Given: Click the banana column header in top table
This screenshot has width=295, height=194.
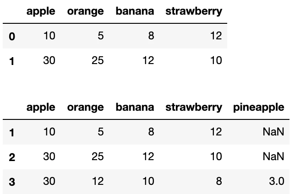Looking at the screenshot, I should (x=135, y=11).
